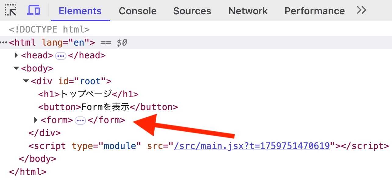Select the h1 トップページ element

88,94
